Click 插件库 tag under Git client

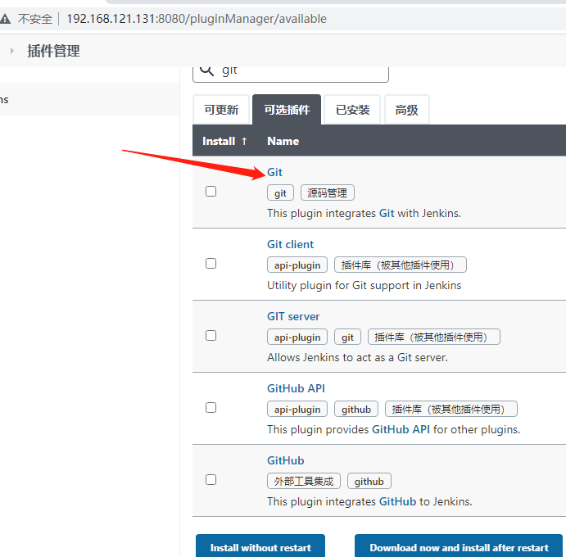[401, 265]
